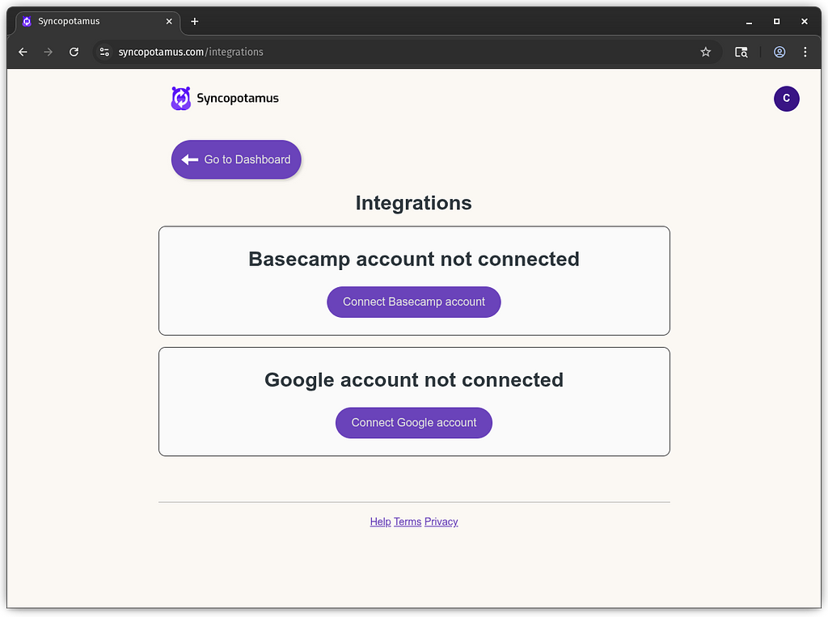Viewport: 828px width, 617px height.
Task: Connect Basecamp account
Action: [x=414, y=302]
